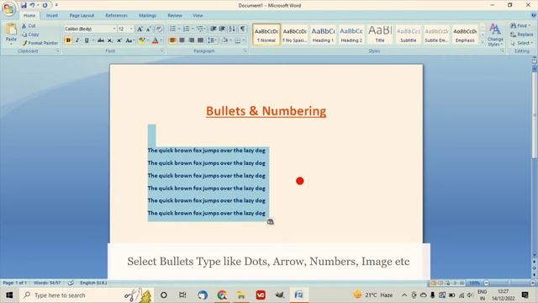538x303 pixels.
Task: Apply the text highlight color
Action: pyautogui.click(x=141, y=40)
